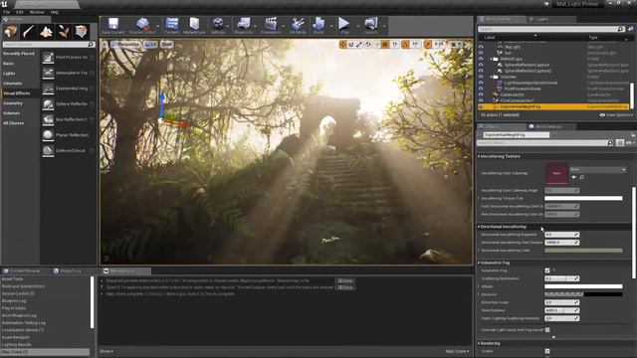
Task: Open Marketplace from the toolbar
Action: (194, 26)
